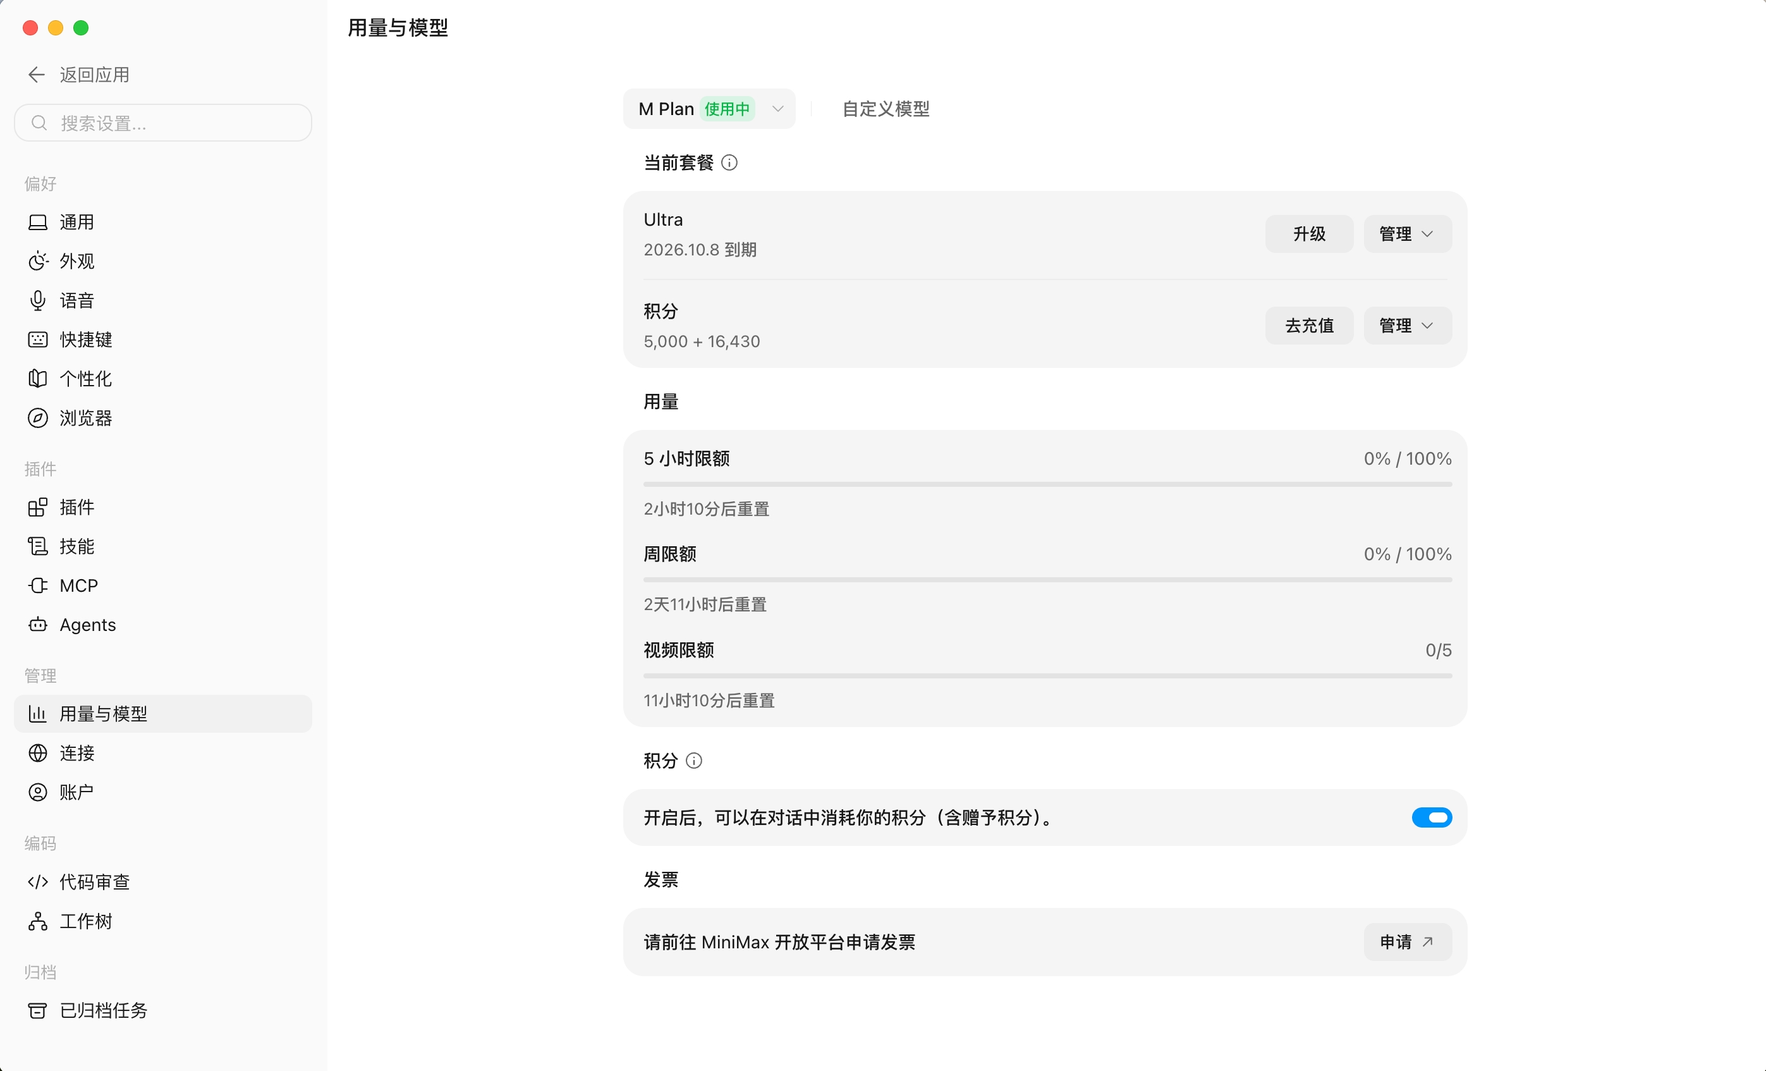The height and width of the screenshot is (1071, 1766).
Task: Click the 外观 appearance icon
Action: (38, 261)
